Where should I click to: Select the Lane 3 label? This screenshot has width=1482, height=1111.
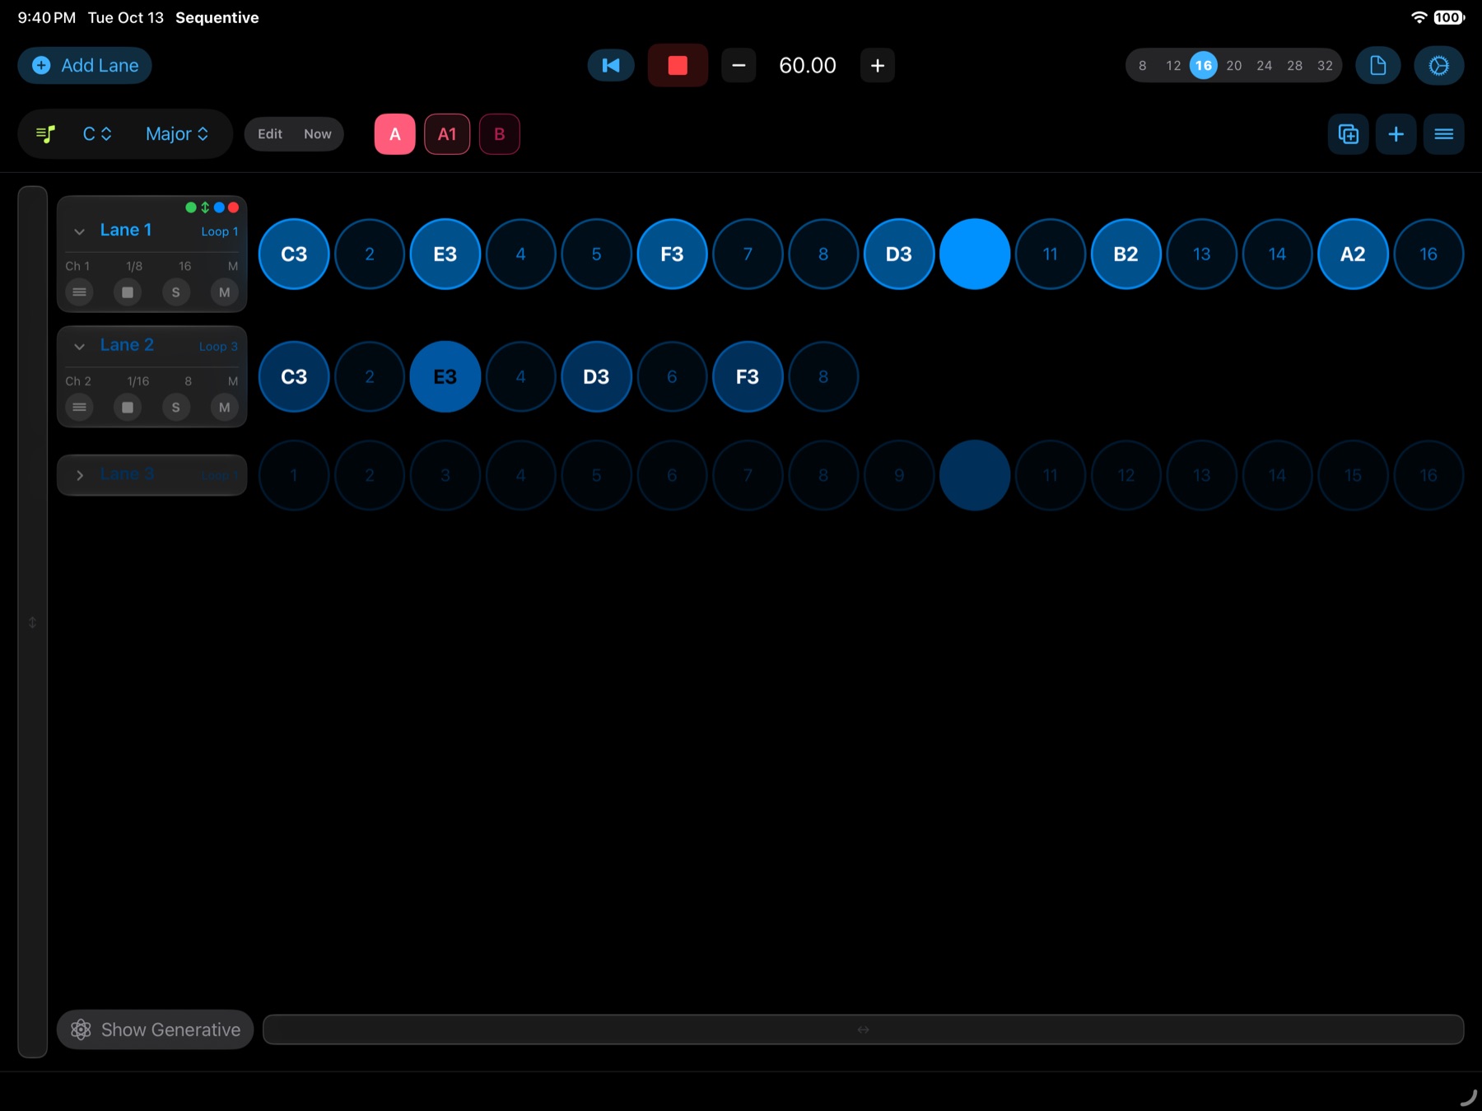coord(127,474)
